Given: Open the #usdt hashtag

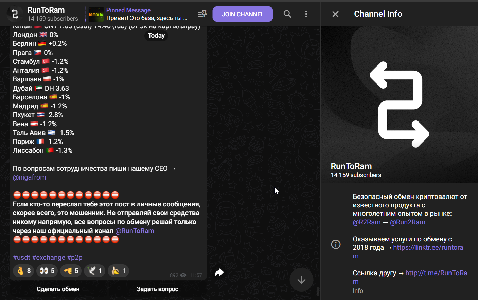Looking at the screenshot, I should tap(21, 257).
